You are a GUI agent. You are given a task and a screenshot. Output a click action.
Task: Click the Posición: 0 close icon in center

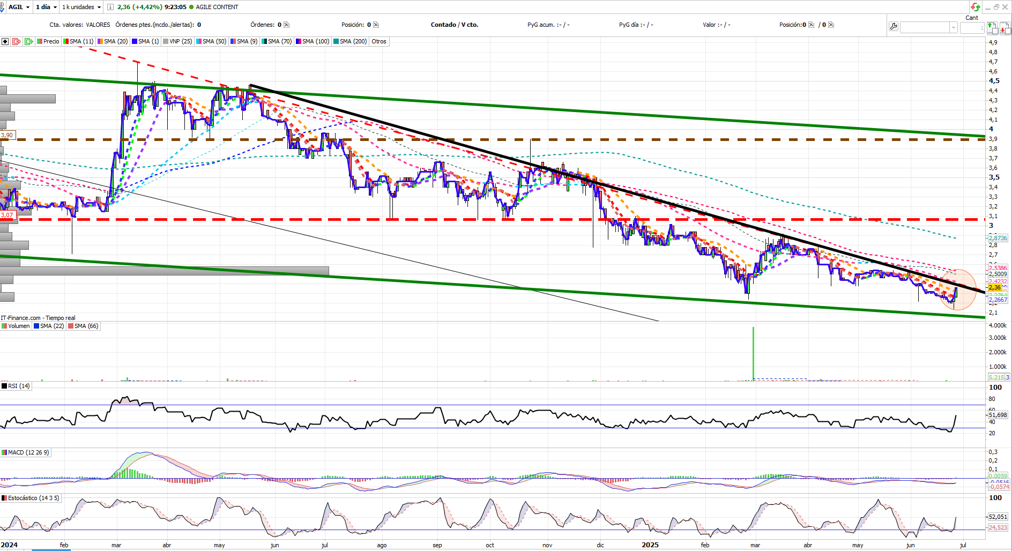click(x=376, y=25)
